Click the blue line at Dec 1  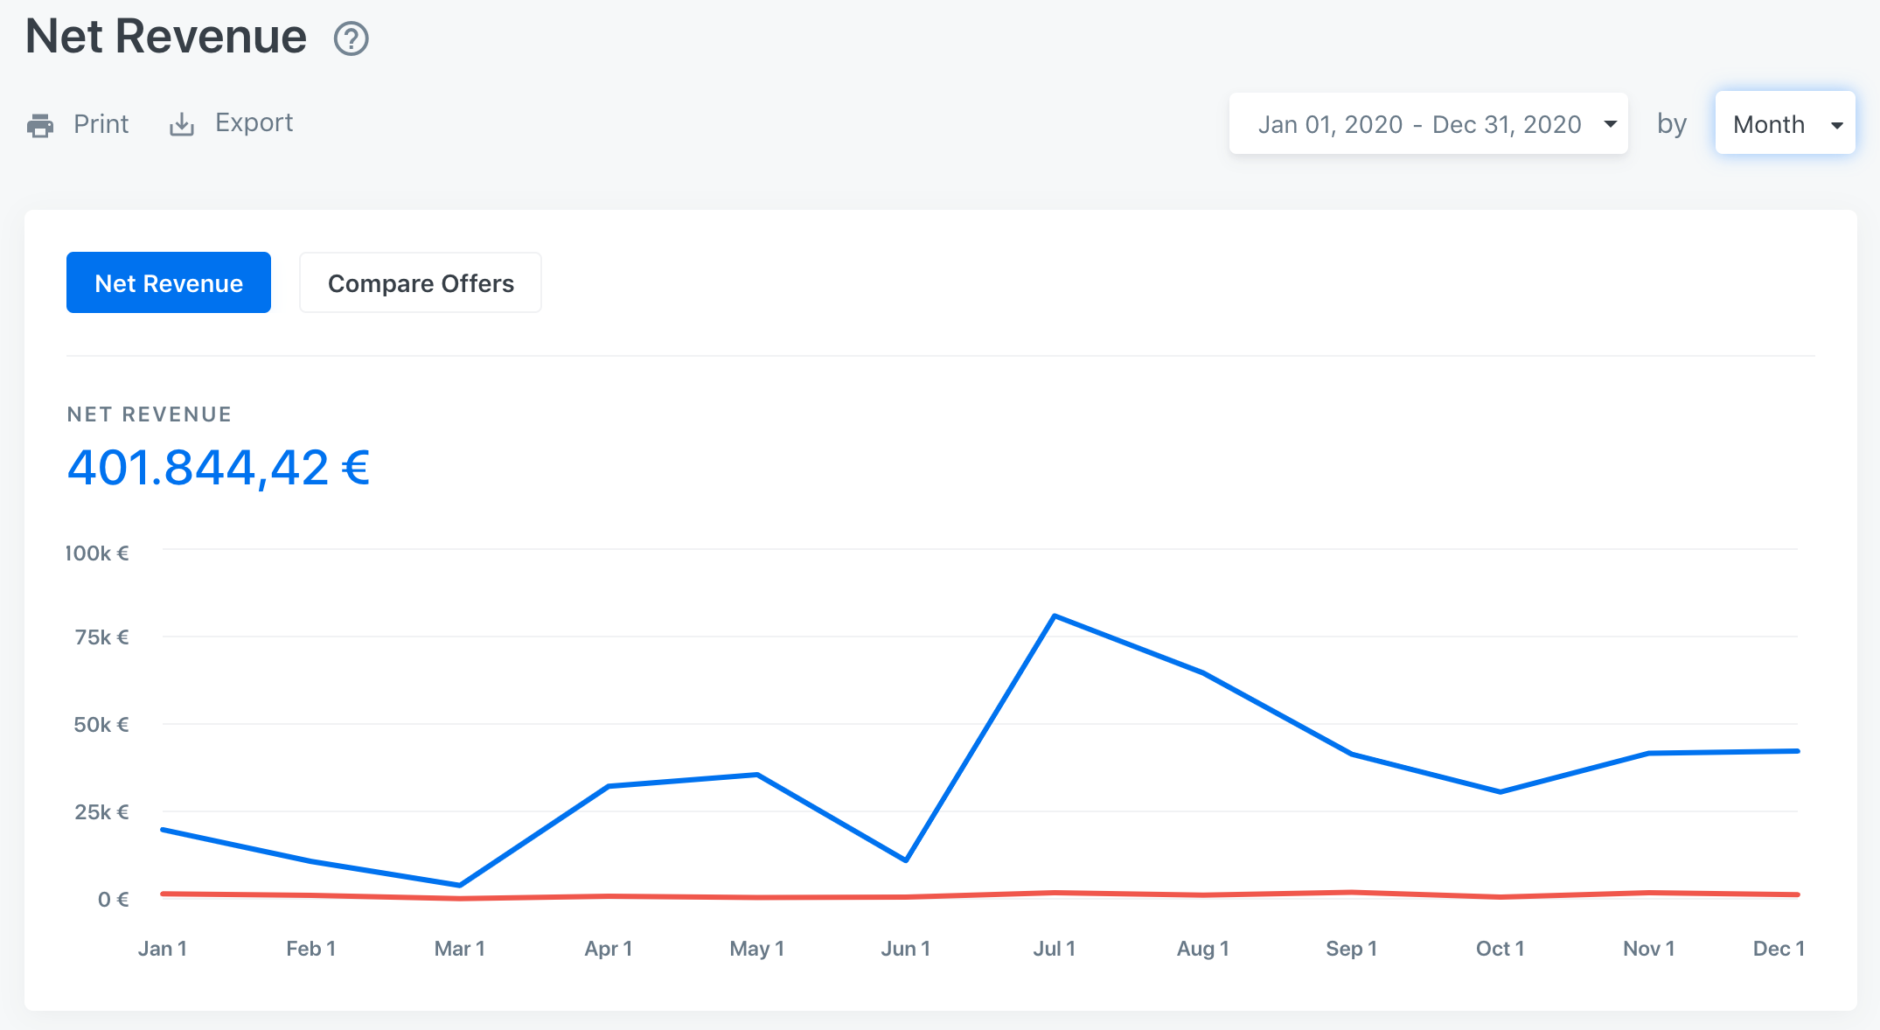[x=1796, y=751]
